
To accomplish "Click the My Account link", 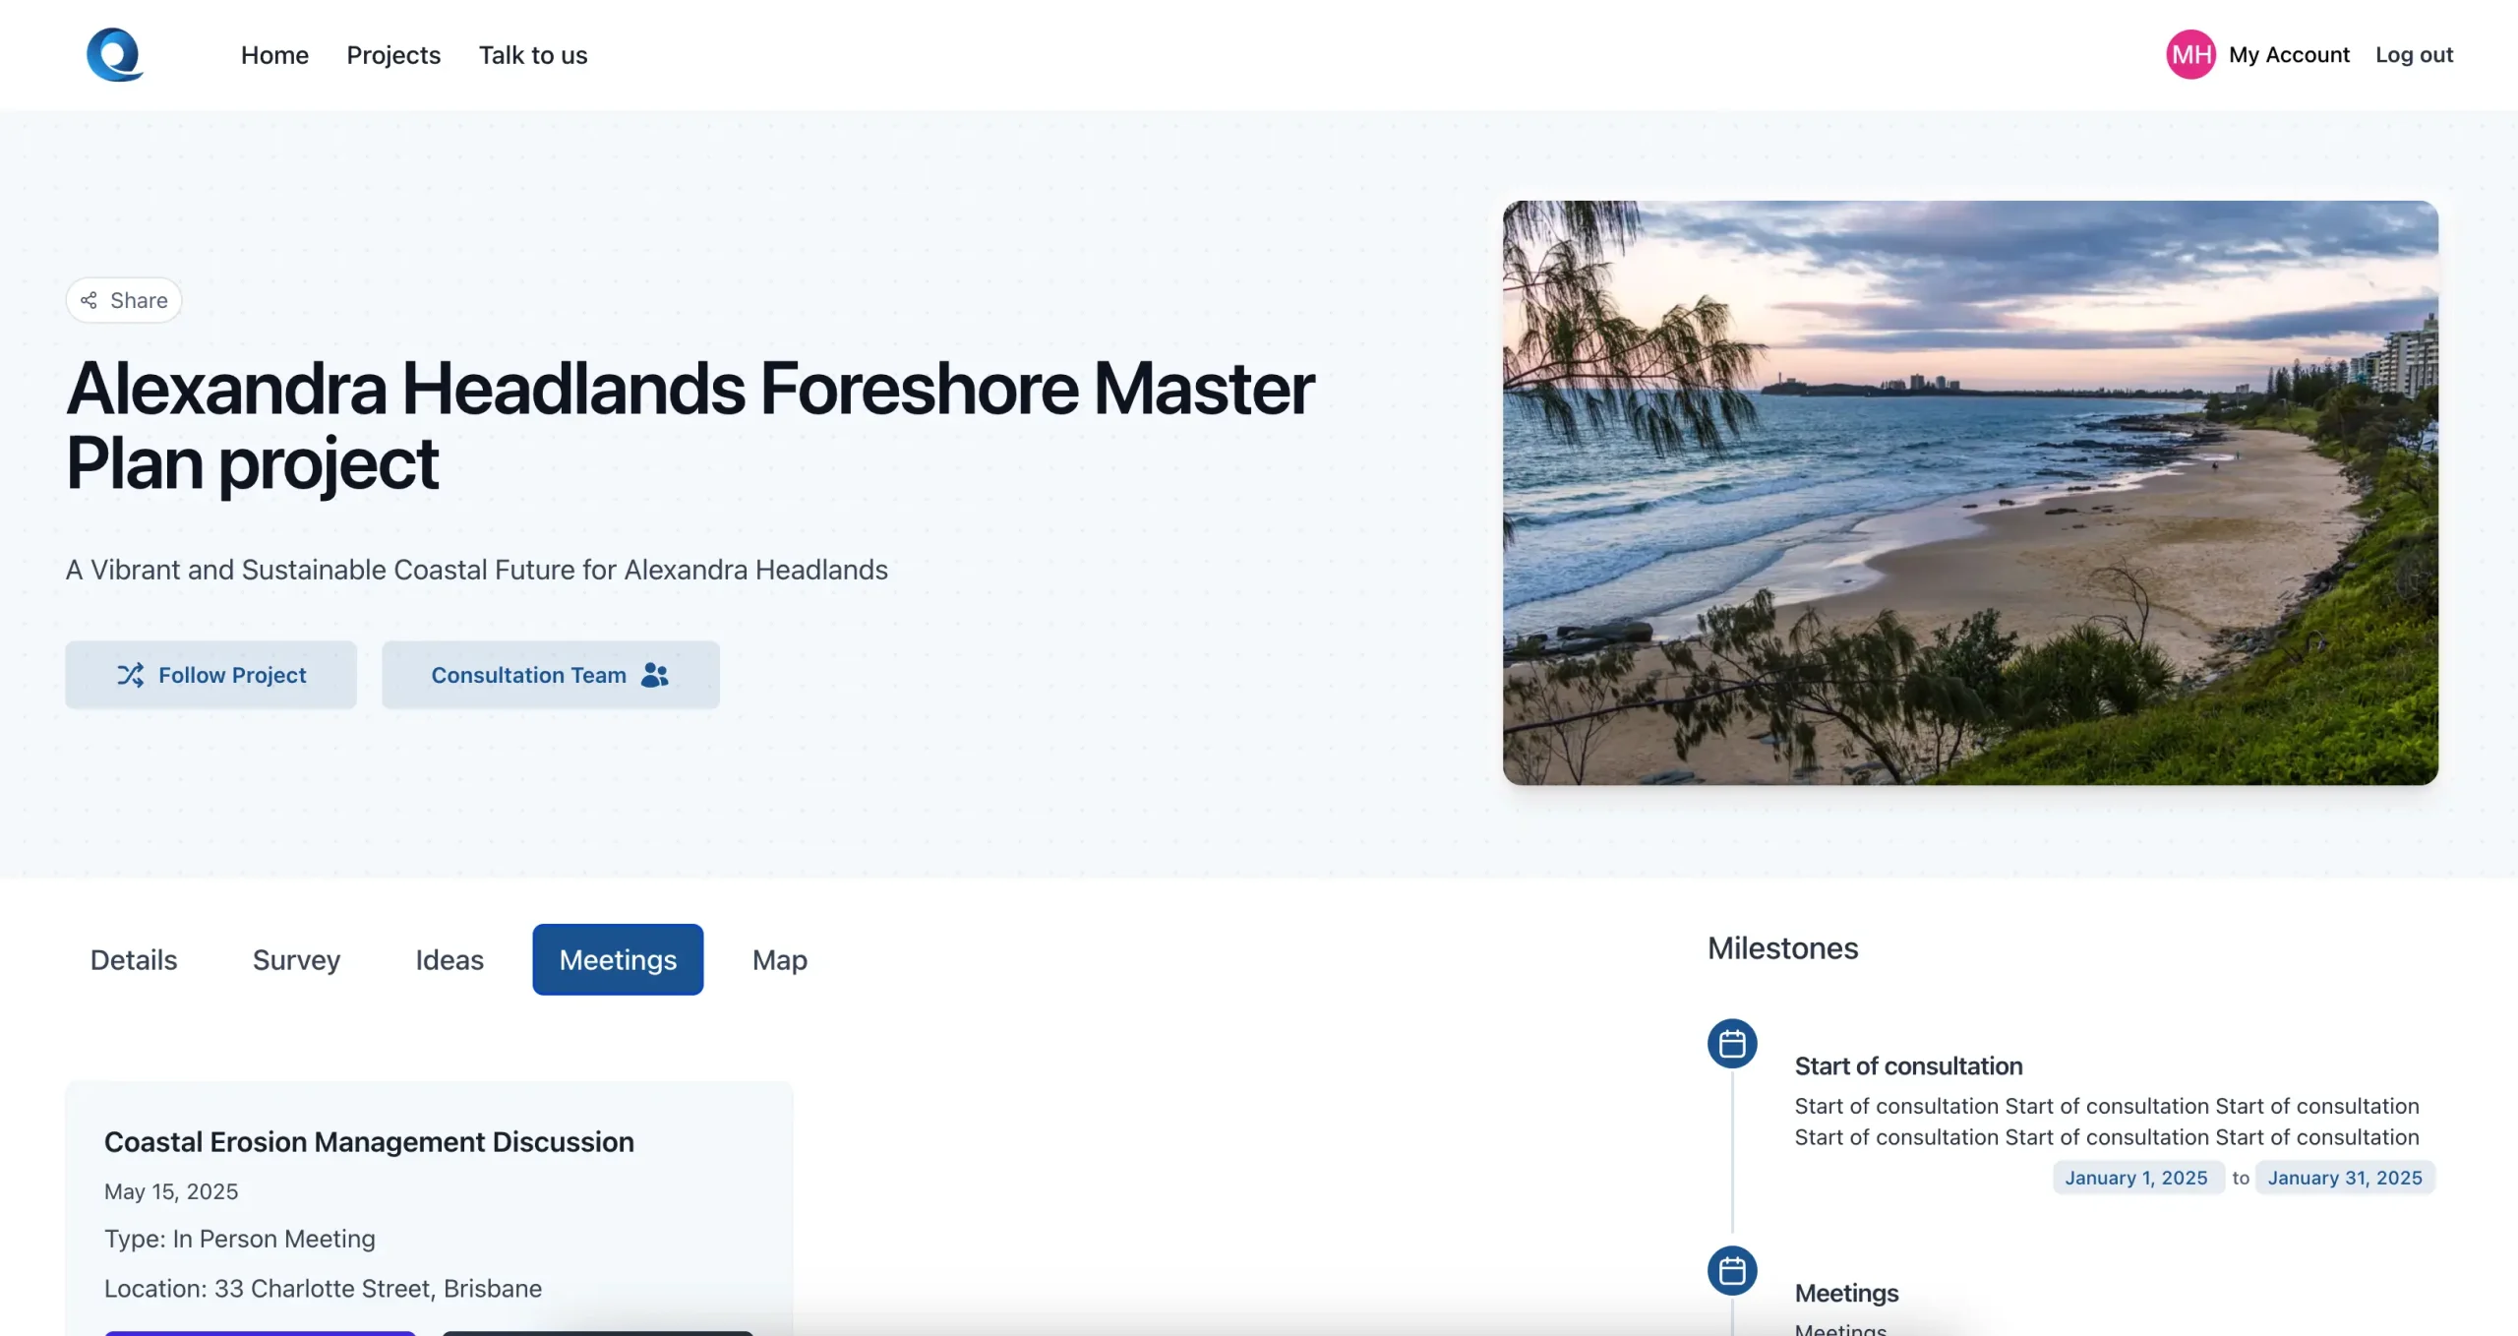I will (2288, 55).
